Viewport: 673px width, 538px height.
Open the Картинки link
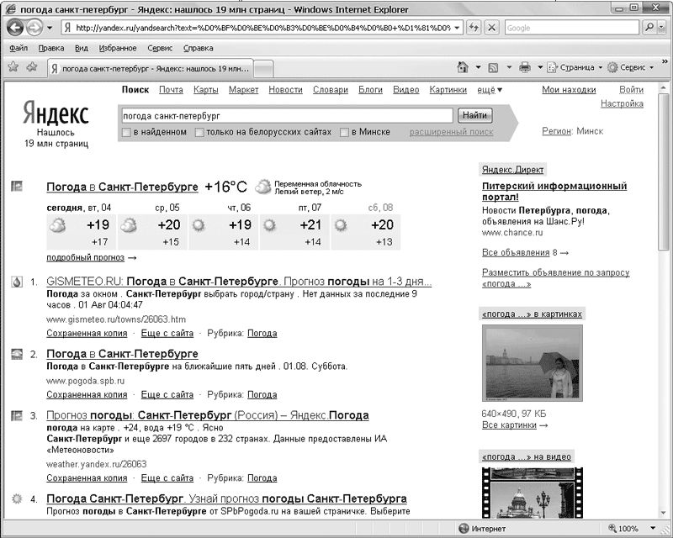click(448, 90)
